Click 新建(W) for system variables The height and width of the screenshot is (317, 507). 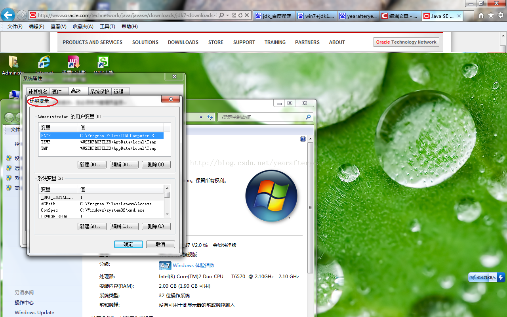(92, 226)
